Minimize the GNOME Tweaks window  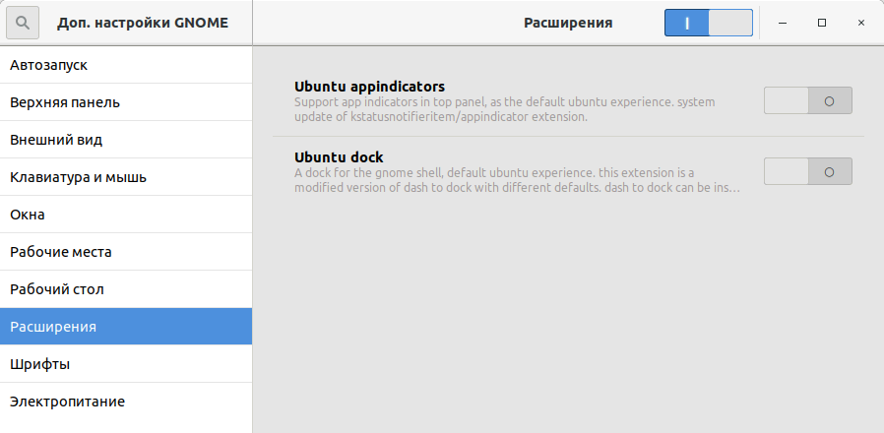coord(783,23)
